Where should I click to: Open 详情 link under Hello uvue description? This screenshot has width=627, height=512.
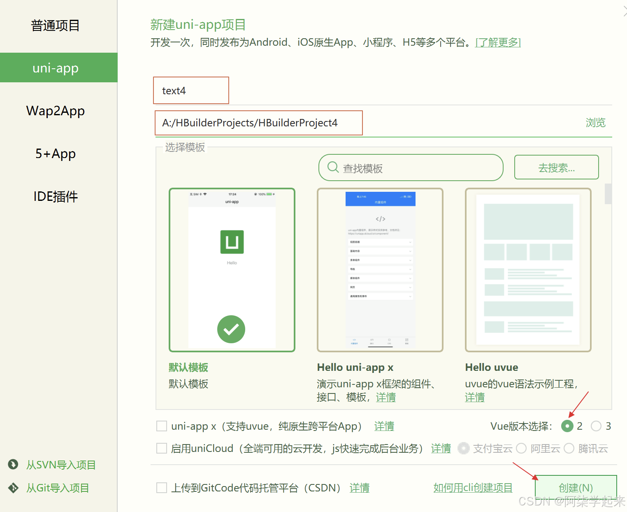475,397
